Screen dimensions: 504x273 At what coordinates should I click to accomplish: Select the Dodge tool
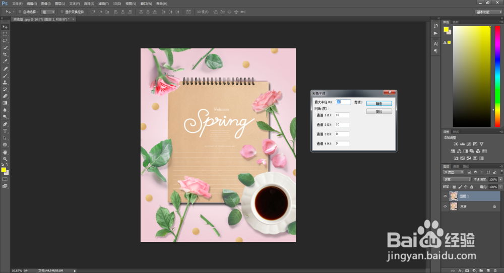5,116
